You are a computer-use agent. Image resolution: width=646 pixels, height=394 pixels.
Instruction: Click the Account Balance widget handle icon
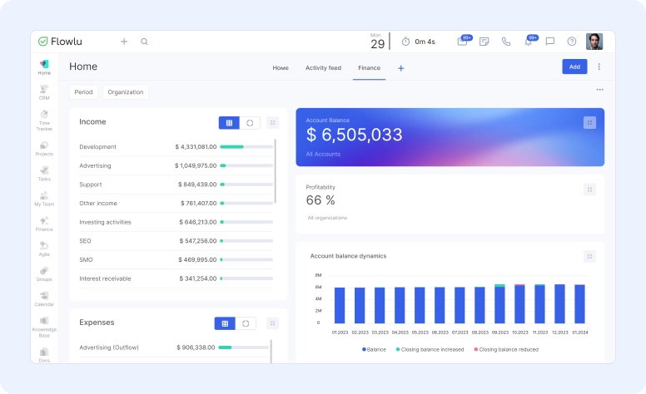(x=589, y=122)
